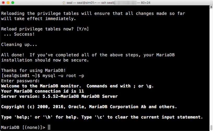This screenshot has width=213, height=131.
Task: Click the split pane icon above scrollbar
Action: (211, 7)
